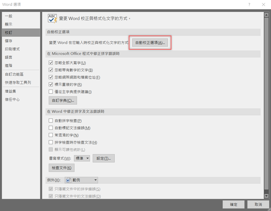Click 在 Microsoft Office 程式中修正拼字錯誤時 header
The height and width of the screenshot is (211, 271).
click(x=83, y=54)
